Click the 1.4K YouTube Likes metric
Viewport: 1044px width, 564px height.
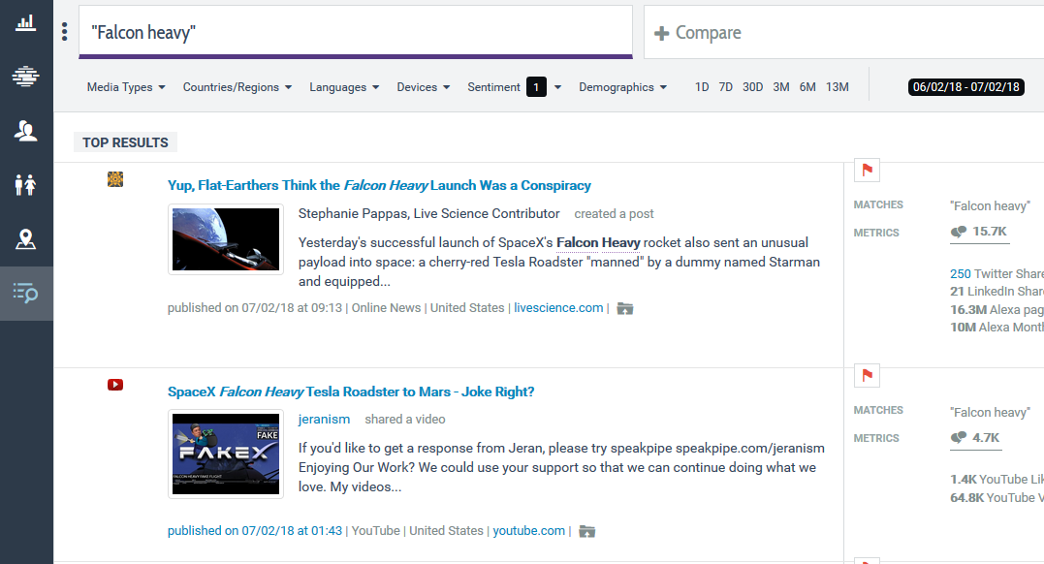click(x=997, y=480)
